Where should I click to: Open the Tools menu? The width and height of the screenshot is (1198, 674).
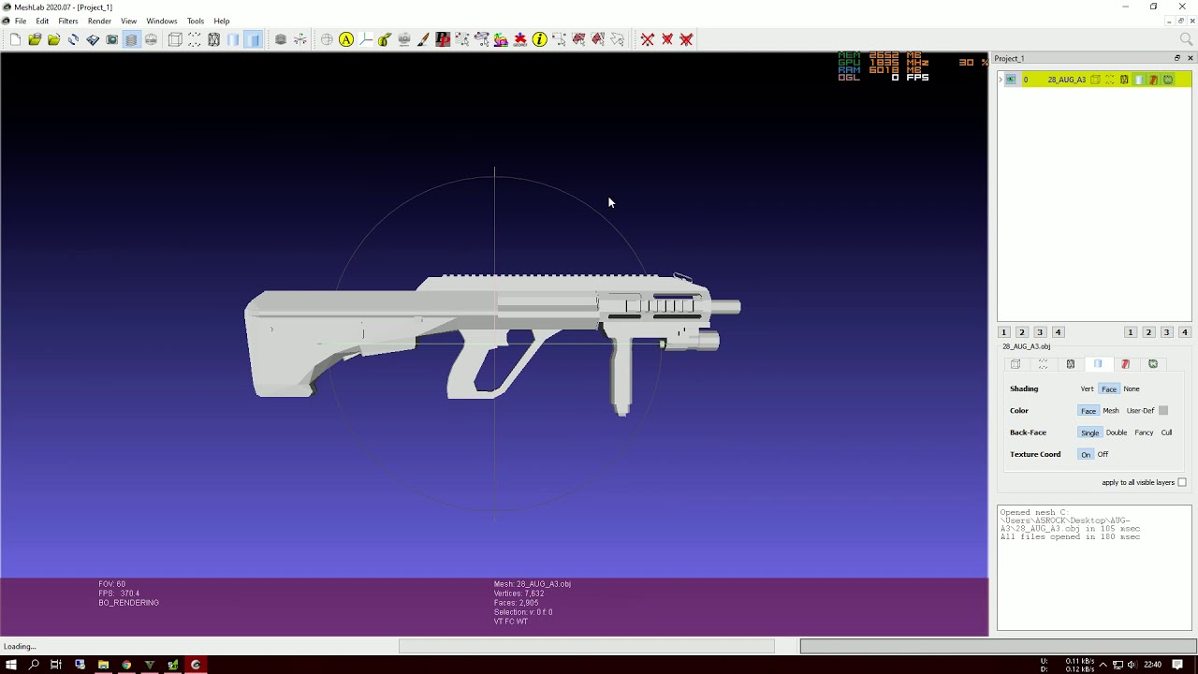pyautogui.click(x=196, y=21)
